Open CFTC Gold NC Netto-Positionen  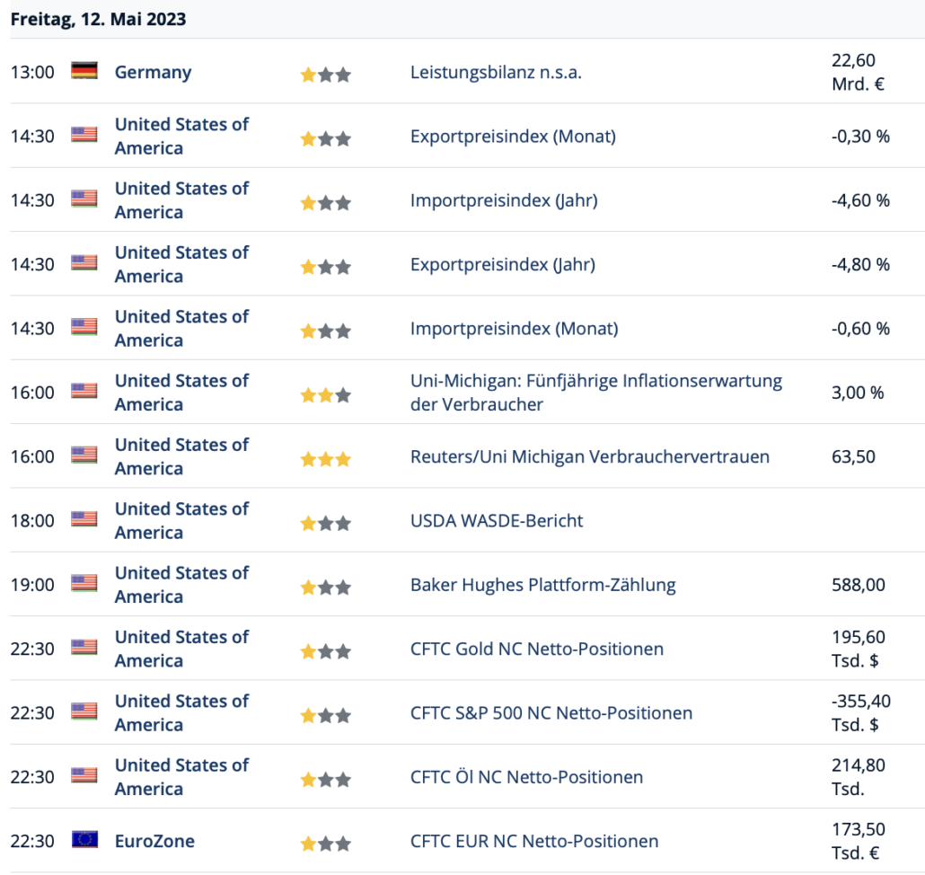537,649
